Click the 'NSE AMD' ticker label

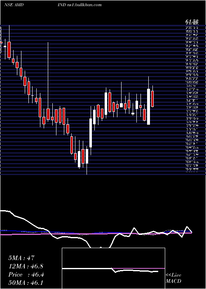[x=14, y=5]
